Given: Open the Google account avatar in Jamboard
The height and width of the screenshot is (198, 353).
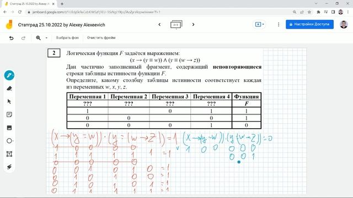Looking at the screenshot, I should [x=344, y=24].
